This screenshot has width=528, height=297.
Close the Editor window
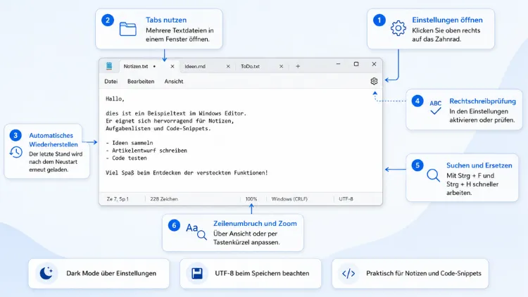click(x=374, y=64)
